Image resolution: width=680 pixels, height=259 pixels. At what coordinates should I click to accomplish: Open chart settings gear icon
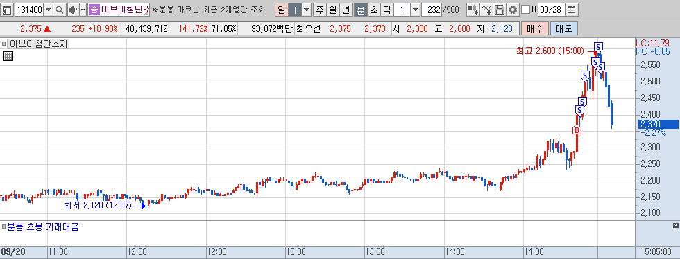click(x=513, y=10)
